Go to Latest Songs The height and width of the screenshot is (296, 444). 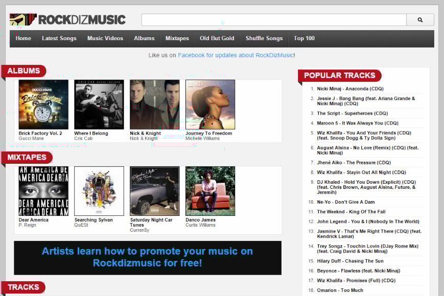[59, 38]
